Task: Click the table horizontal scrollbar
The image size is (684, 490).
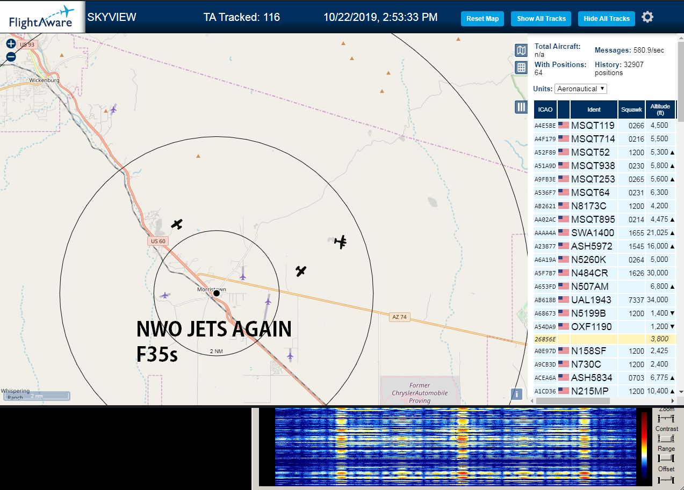Action: pos(573,400)
